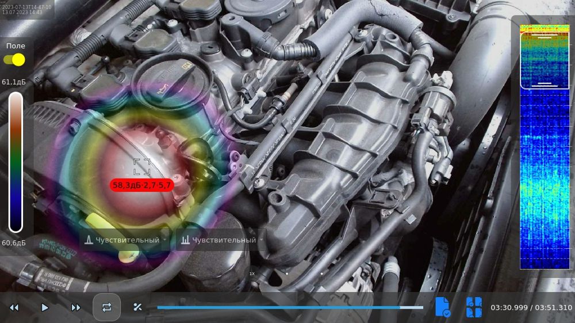This screenshot has height=323, width=575.
Task: Fast forward with the double-right arrow
Action: click(75, 307)
